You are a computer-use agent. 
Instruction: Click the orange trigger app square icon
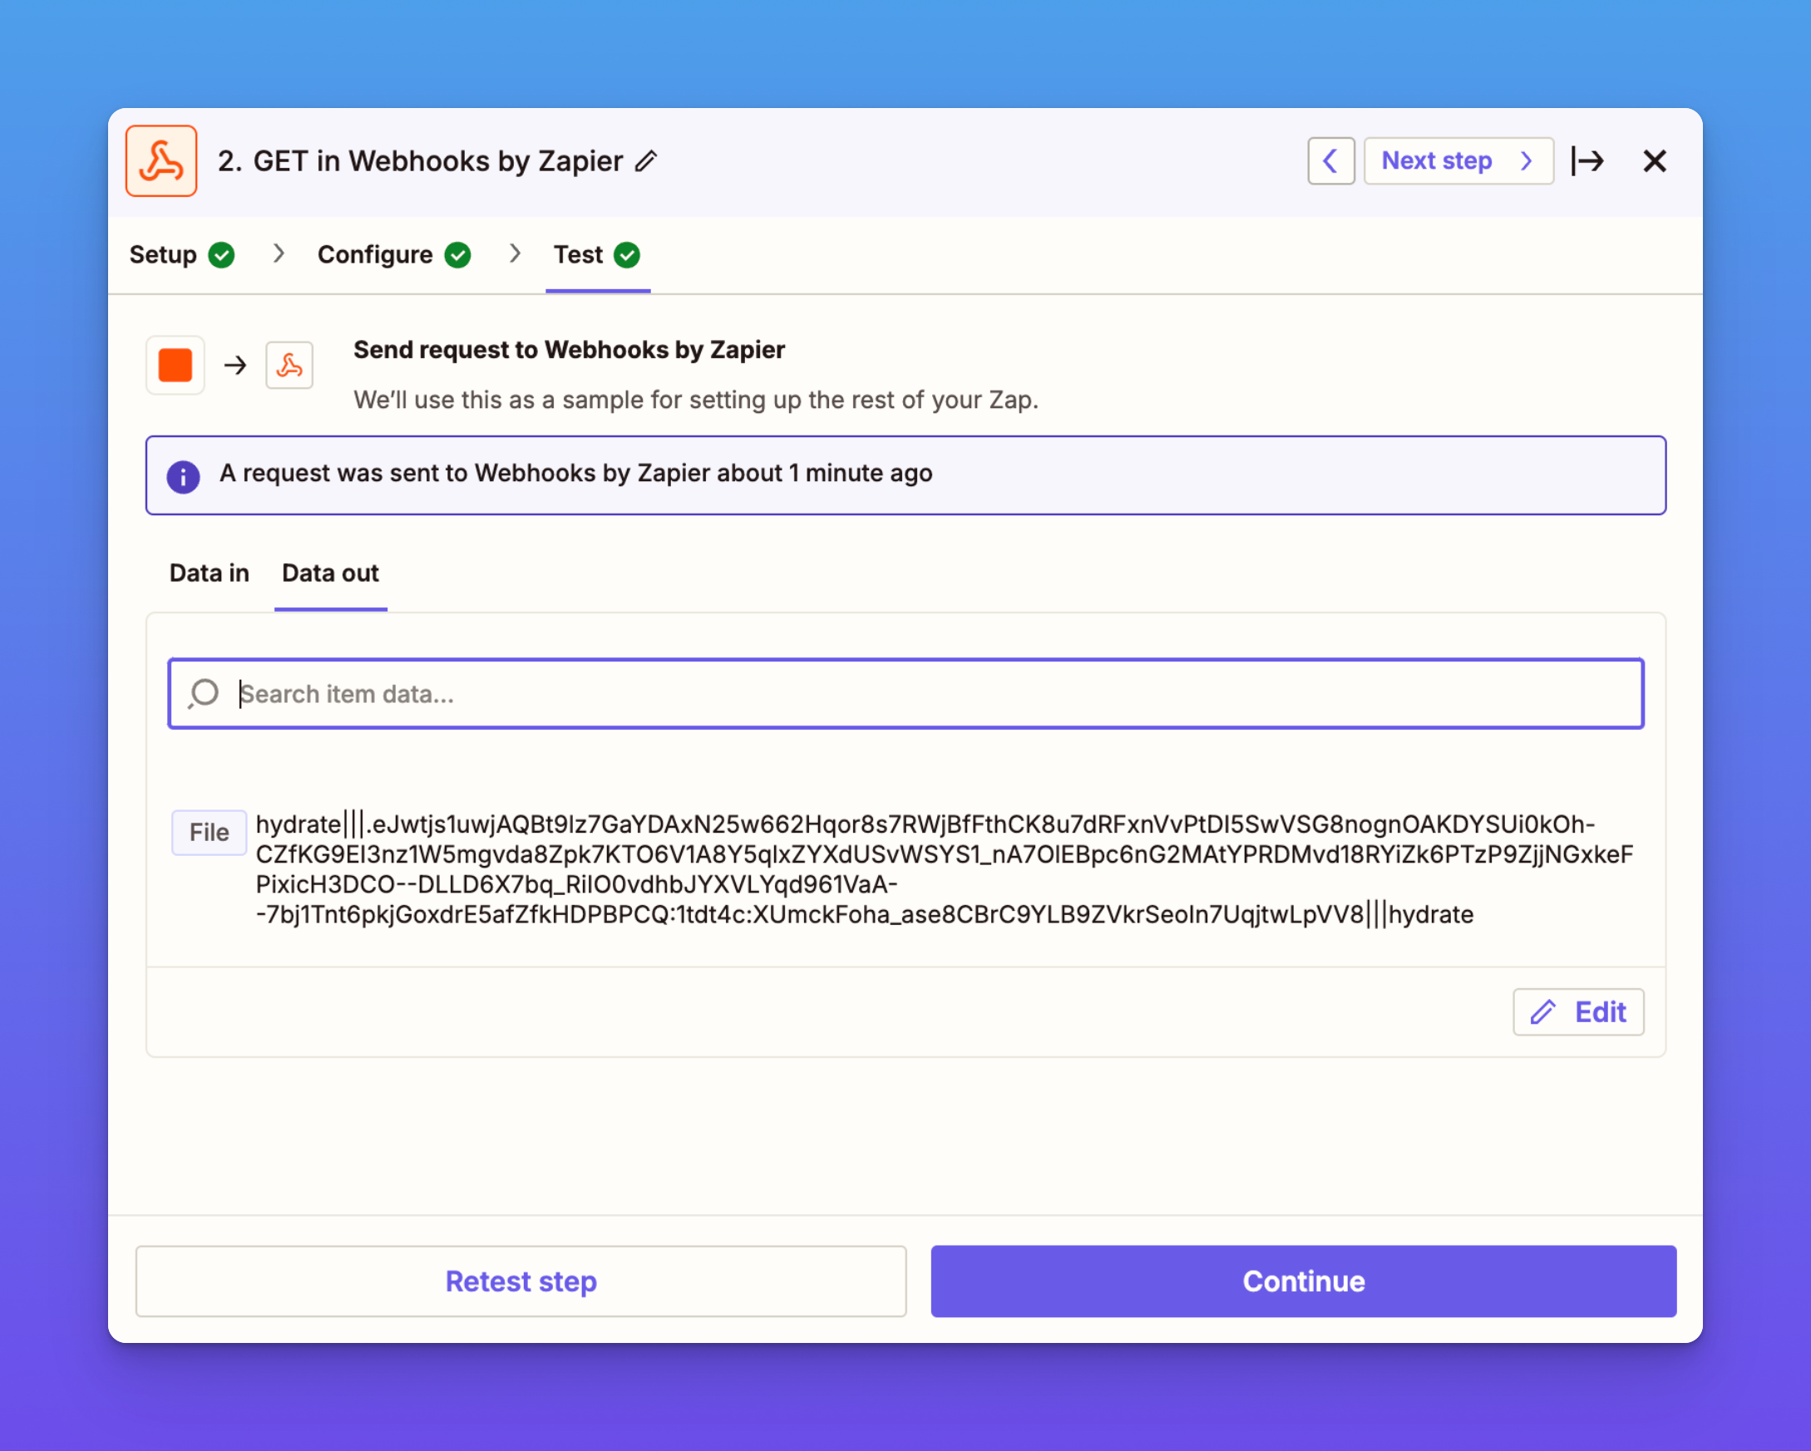point(175,366)
